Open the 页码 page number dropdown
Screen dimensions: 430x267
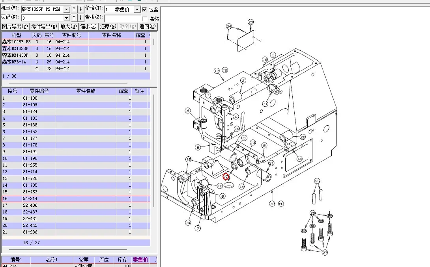pyautogui.click(x=66, y=18)
